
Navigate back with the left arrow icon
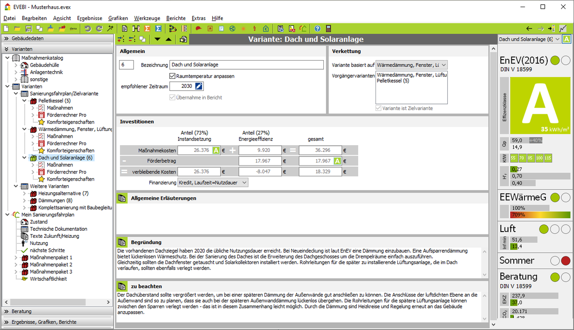tap(529, 29)
